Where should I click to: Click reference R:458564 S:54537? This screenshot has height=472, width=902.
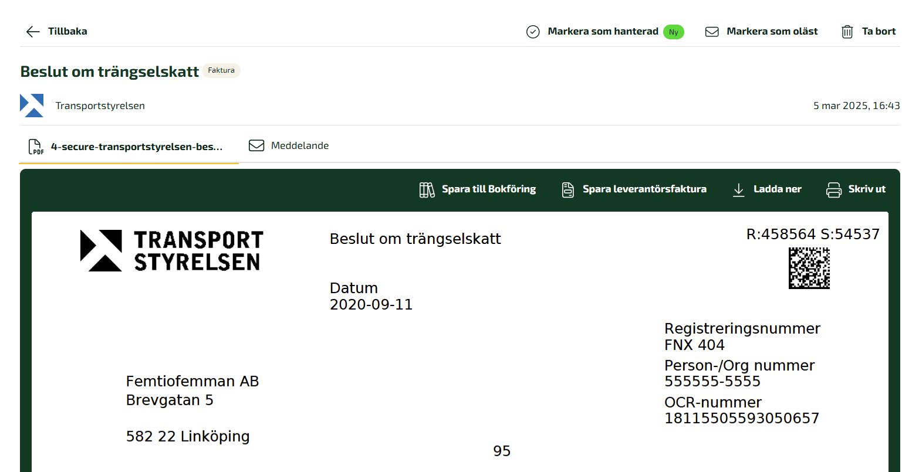(813, 235)
